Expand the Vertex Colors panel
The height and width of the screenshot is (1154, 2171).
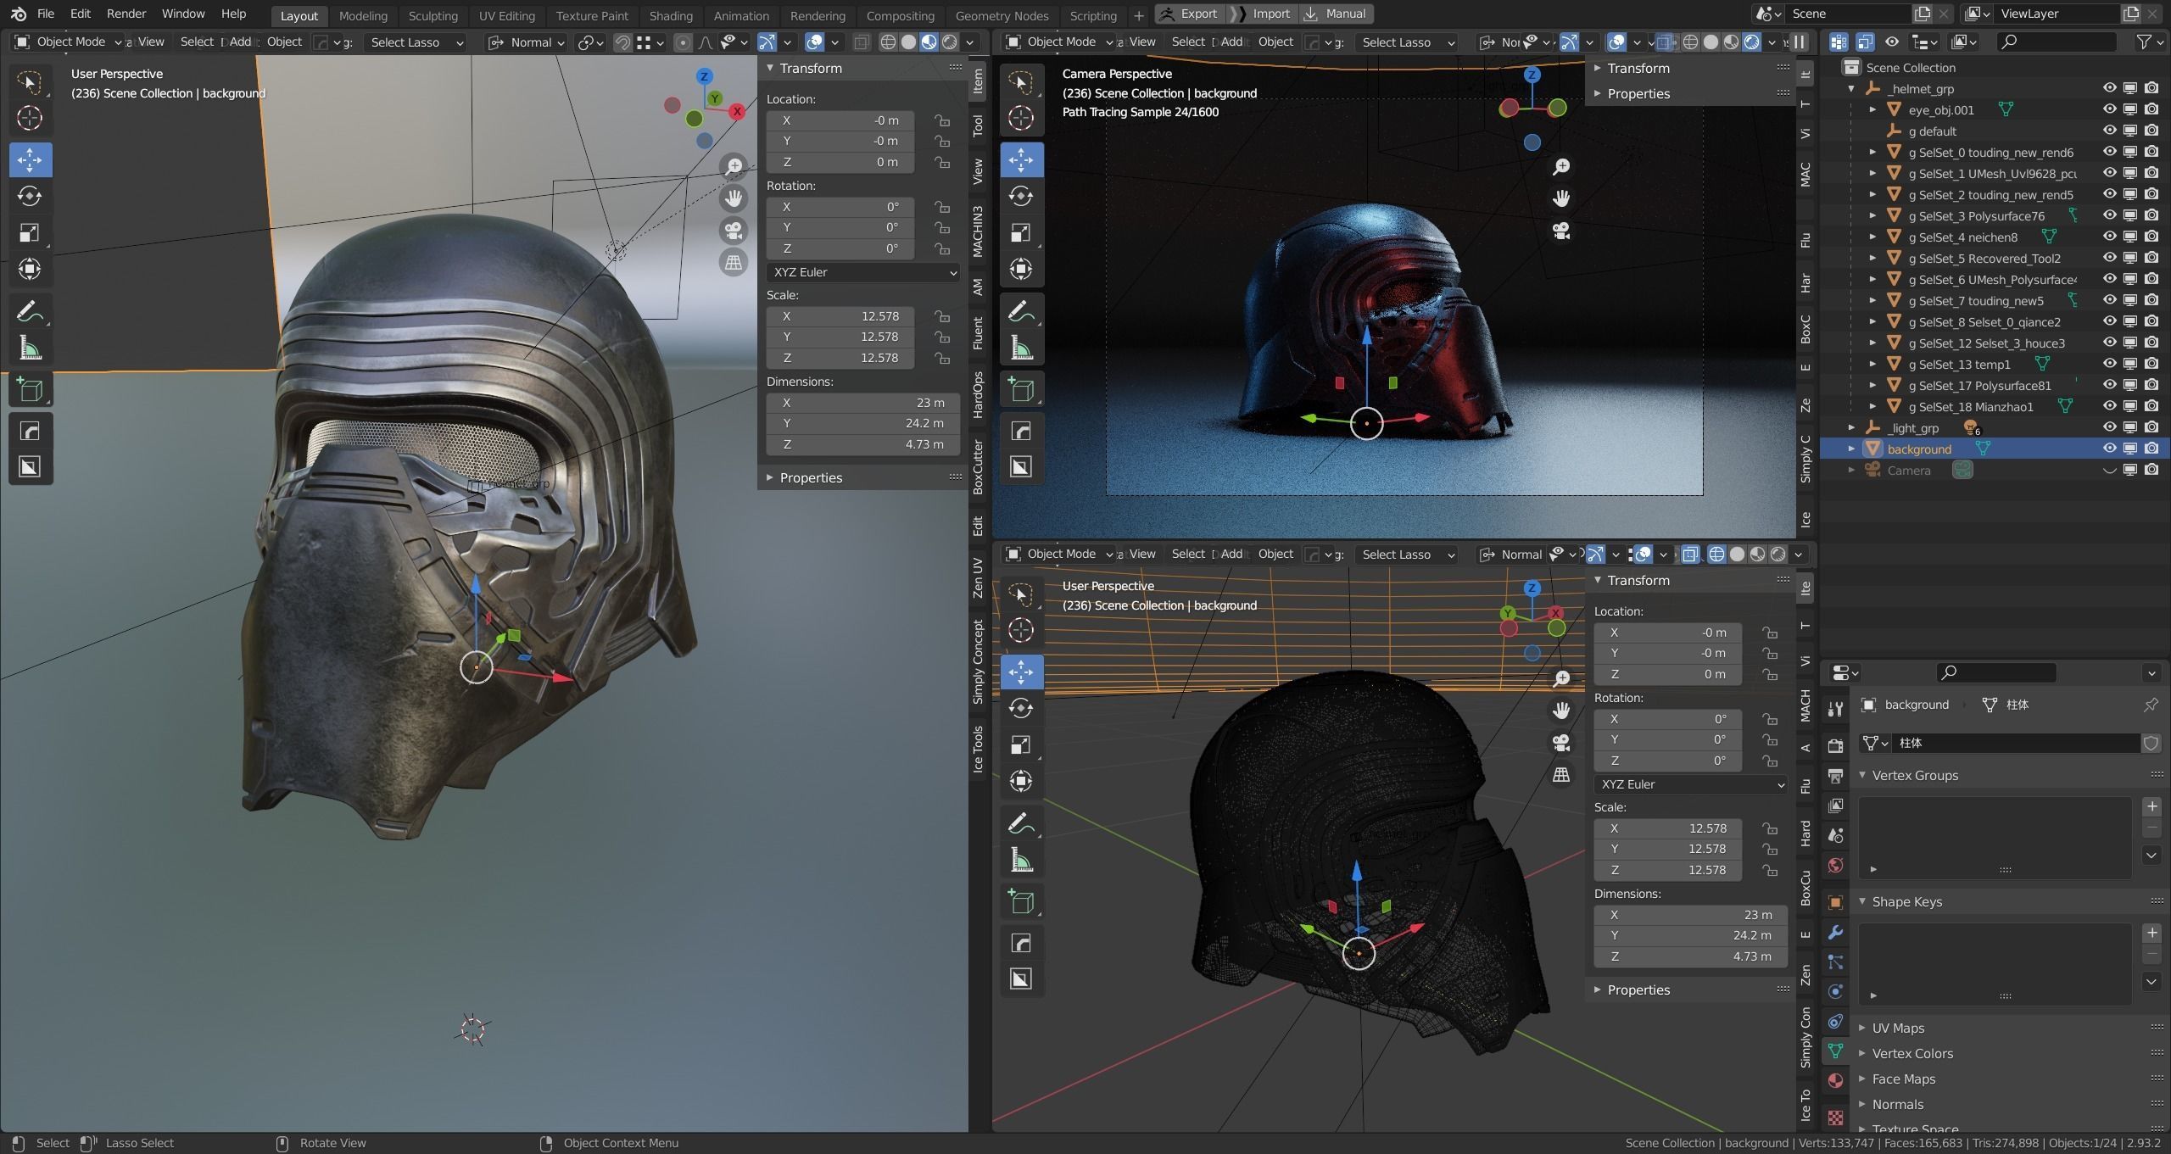[1912, 1053]
